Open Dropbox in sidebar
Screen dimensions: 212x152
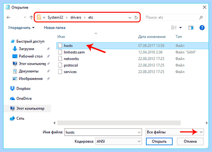coord(20,89)
